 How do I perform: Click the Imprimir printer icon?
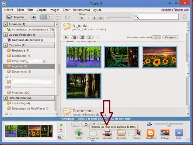(107, 134)
